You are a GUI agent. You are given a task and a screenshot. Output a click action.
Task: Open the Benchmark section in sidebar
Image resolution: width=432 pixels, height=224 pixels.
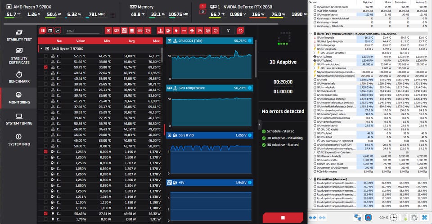click(x=19, y=77)
